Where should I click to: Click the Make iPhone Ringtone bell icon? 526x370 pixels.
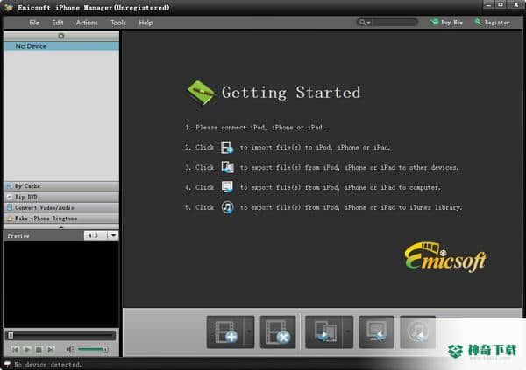[x=10, y=219]
